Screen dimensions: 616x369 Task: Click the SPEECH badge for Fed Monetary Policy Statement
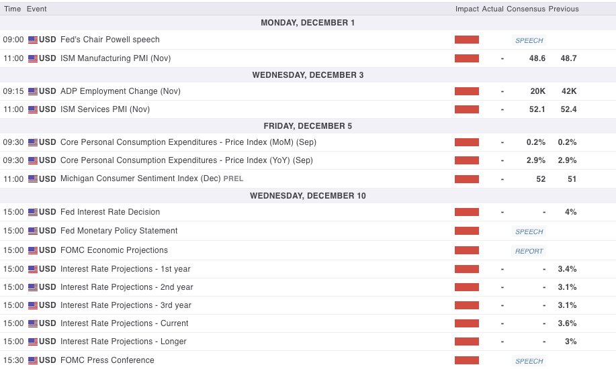[x=529, y=231]
